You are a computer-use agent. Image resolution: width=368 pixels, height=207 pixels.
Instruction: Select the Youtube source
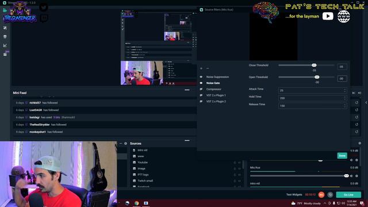[143, 162]
